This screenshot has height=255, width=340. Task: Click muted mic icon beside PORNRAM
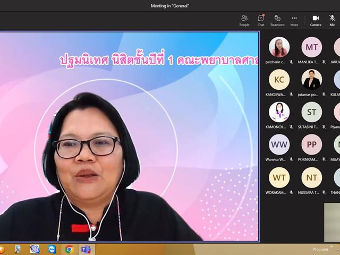click(324, 159)
